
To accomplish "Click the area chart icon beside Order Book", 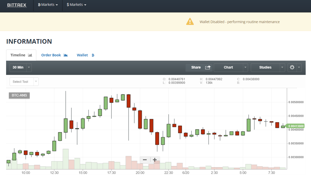I will coord(66,55).
